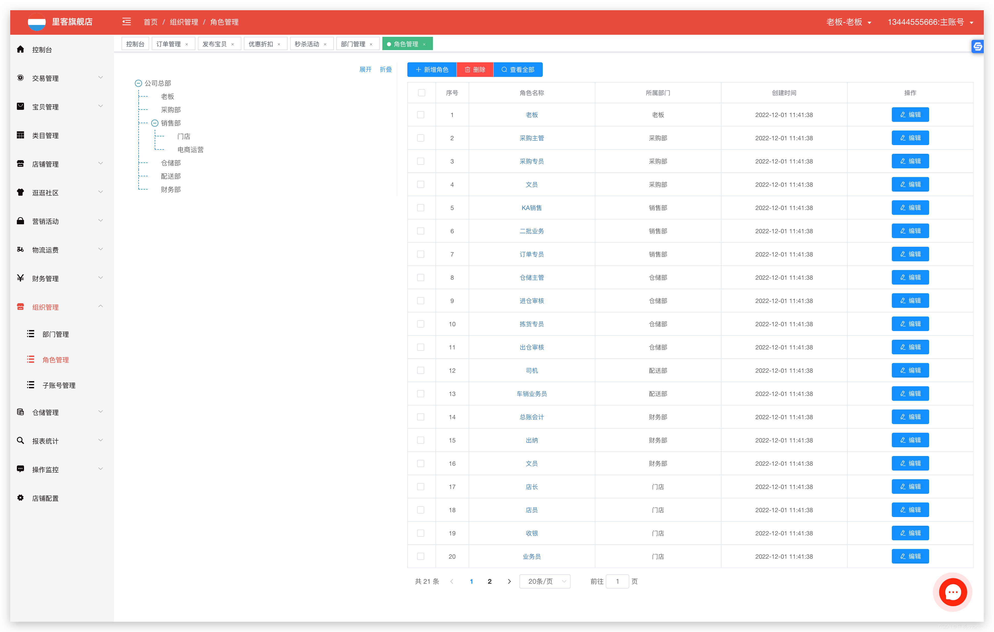The image size is (994, 632).
Task: Click the magnifier icon for 报表统计
Action: coord(20,440)
